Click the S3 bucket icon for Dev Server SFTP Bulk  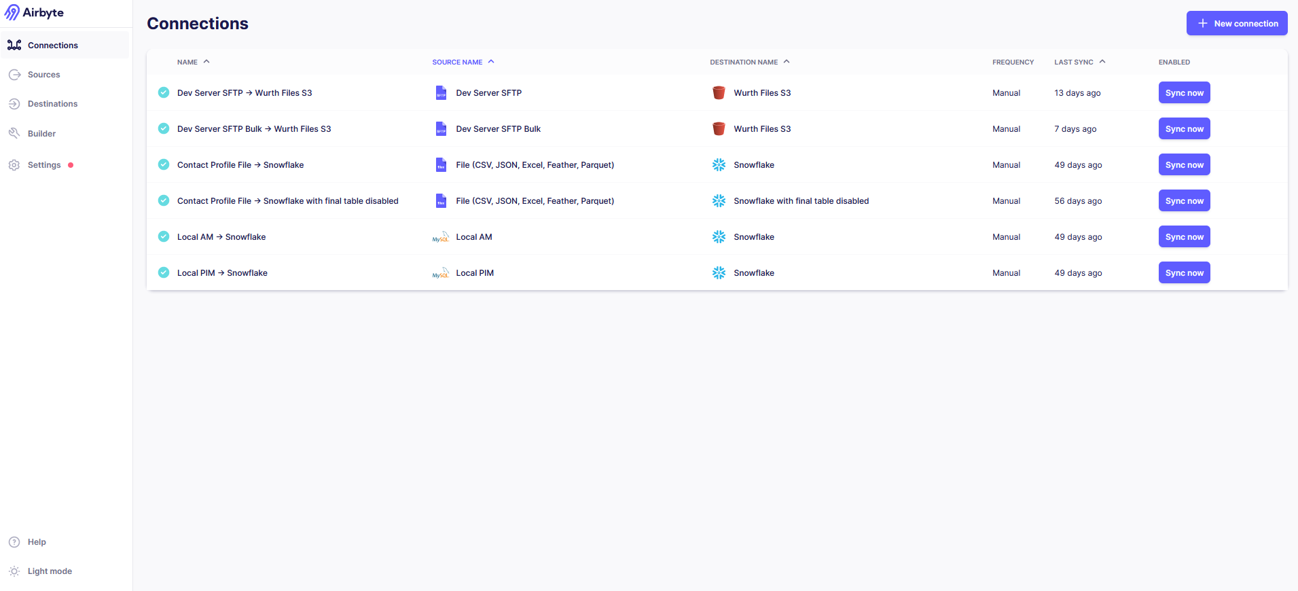click(719, 129)
